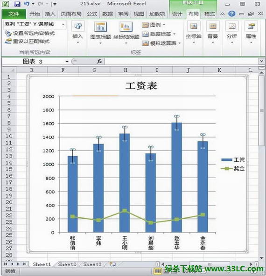Open the Sheet3 worksheet tab
Viewport: 266px width, 276px height.
tap(92, 264)
